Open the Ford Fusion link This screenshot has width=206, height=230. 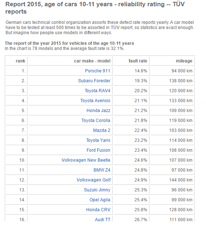[x=98, y=150]
